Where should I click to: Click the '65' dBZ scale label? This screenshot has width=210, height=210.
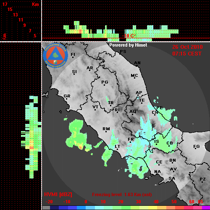(200, 202)
